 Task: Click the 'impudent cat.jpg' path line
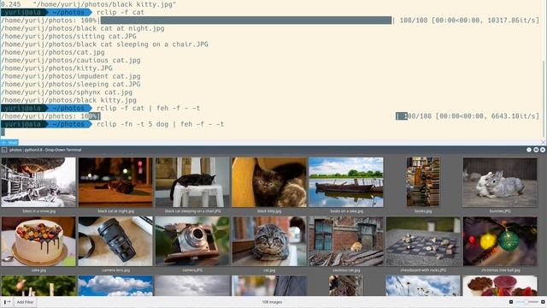(70, 76)
